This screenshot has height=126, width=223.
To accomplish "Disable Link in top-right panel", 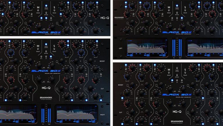I will 182,18.
